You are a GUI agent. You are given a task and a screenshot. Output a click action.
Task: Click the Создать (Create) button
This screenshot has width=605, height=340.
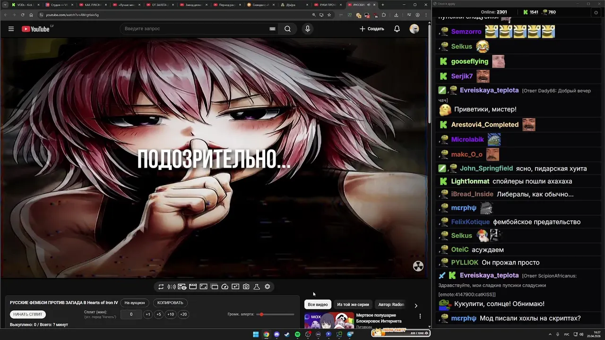tap(372, 29)
